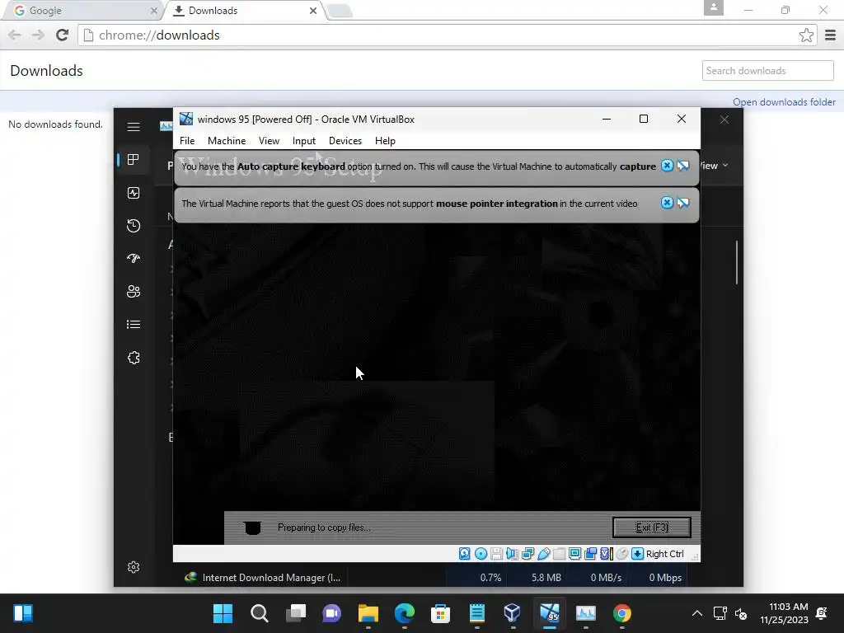Select the Performance icon in Task Manager sidebar

[x=134, y=193]
